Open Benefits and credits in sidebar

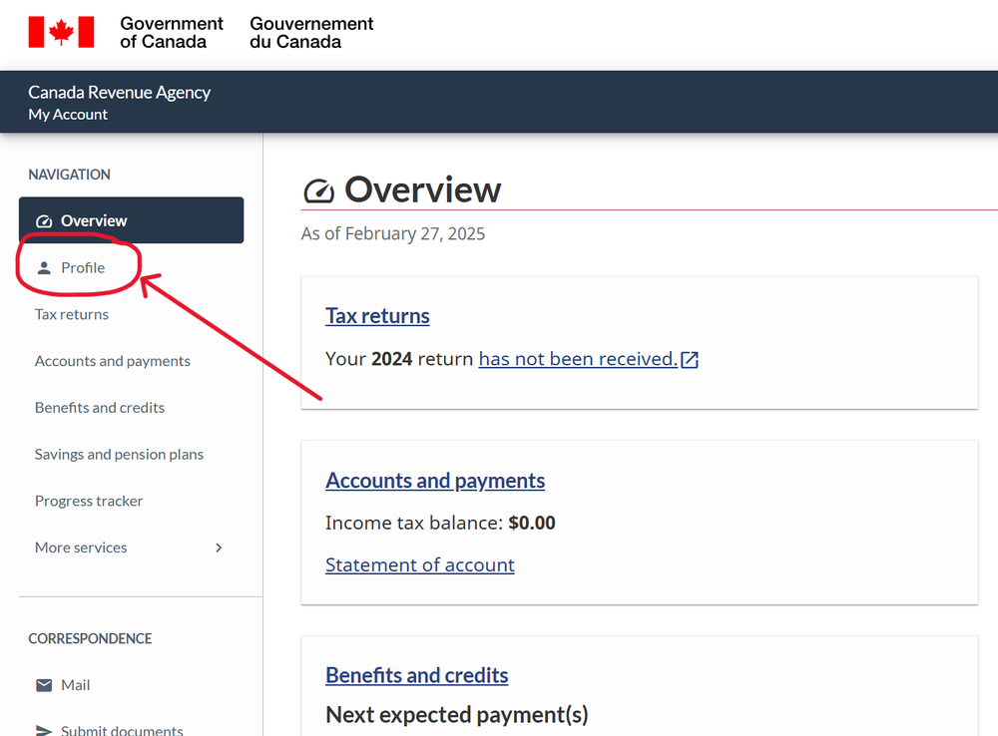tap(100, 408)
